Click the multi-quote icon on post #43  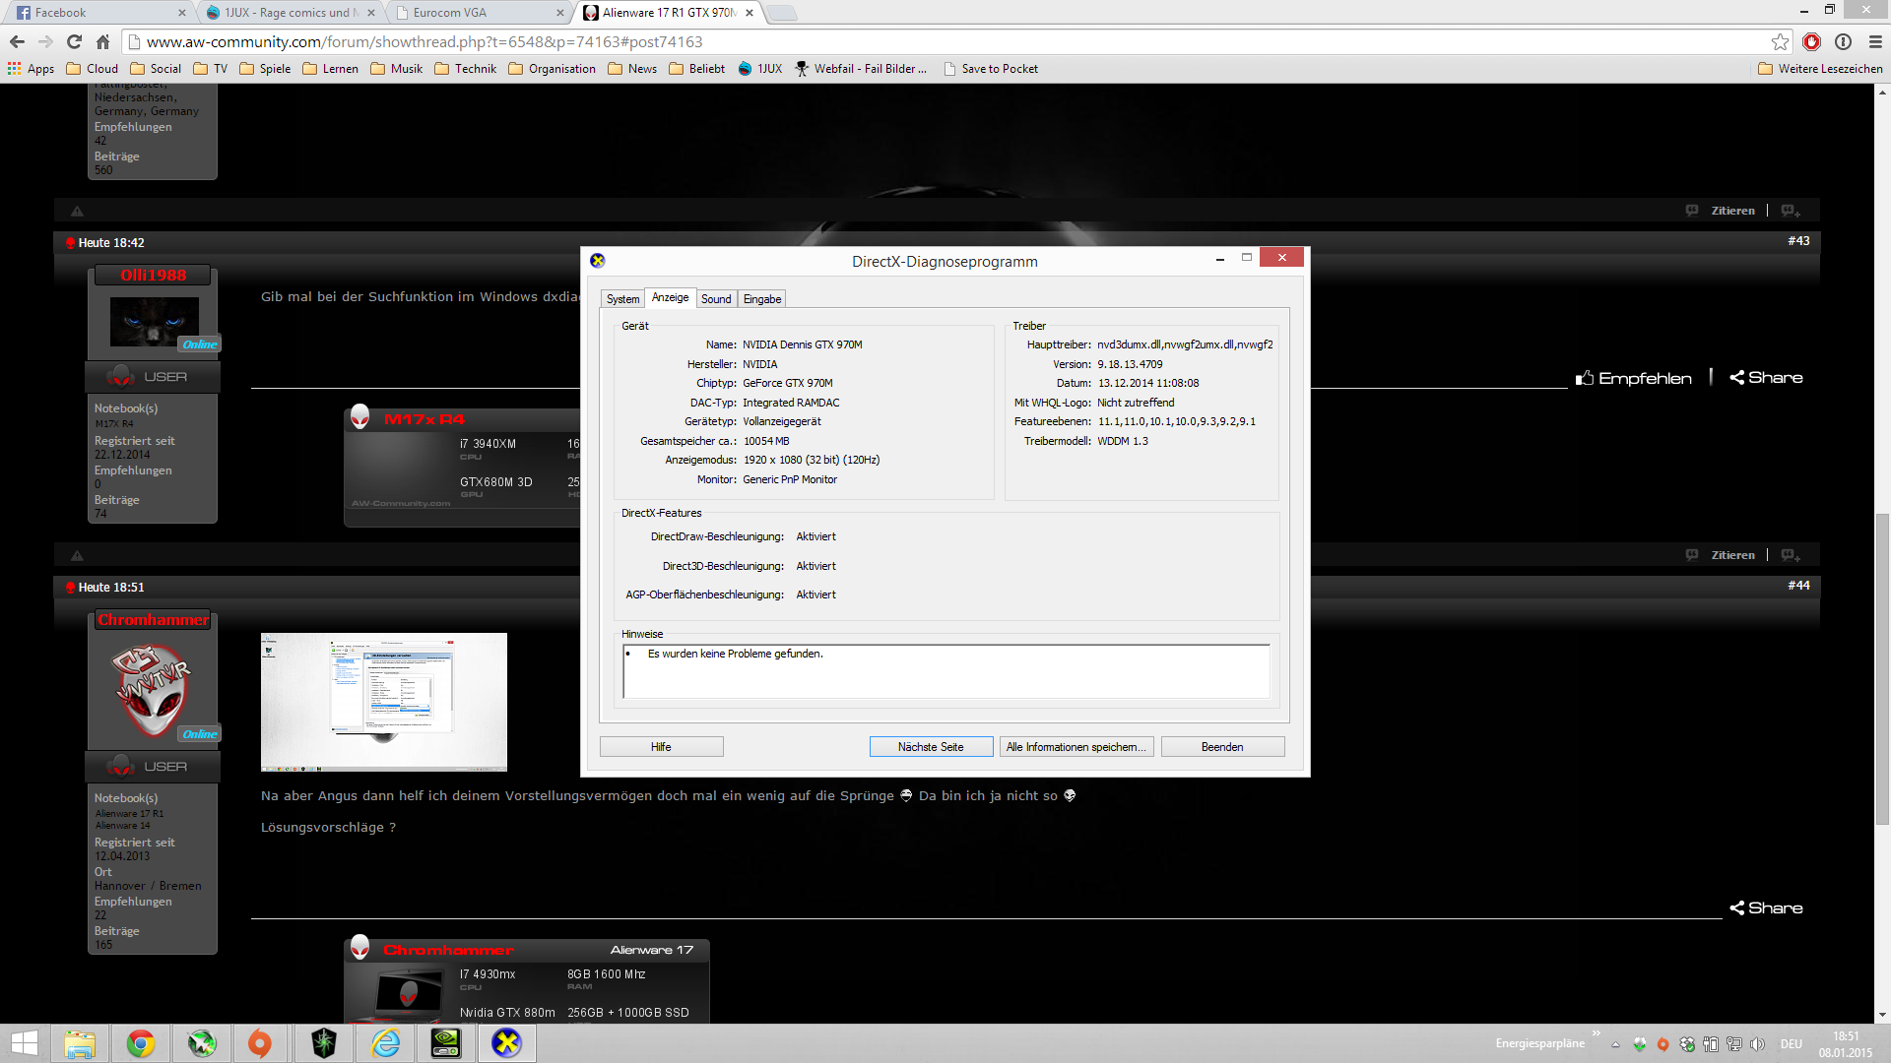coord(1791,211)
